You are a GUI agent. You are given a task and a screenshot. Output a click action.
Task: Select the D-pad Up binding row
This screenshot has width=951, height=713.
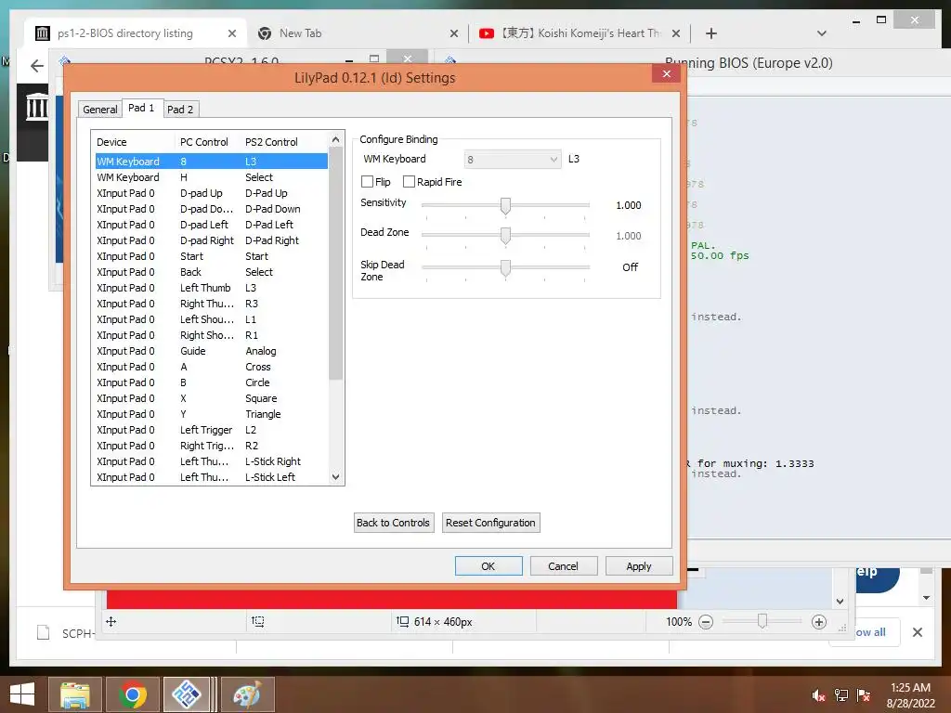click(211, 193)
